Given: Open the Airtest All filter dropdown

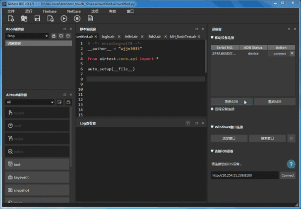Looking at the screenshot, I should click(x=30, y=102).
